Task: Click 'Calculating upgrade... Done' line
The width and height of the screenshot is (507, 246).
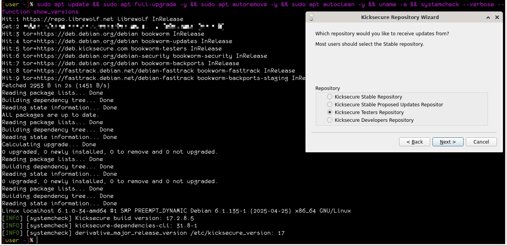Action: (49, 144)
